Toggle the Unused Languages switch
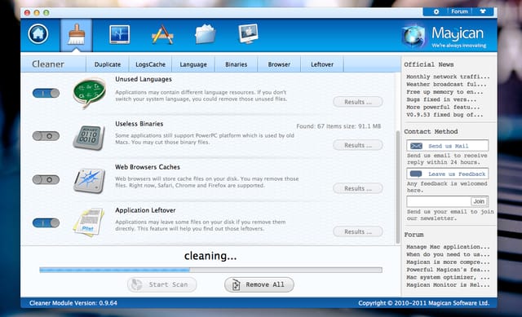Viewport: 522px width, 317px height. tap(46, 93)
